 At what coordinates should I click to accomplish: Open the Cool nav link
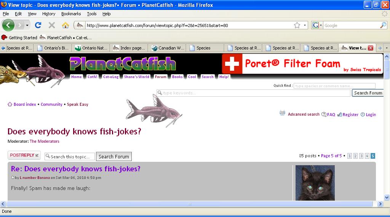click(192, 77)
